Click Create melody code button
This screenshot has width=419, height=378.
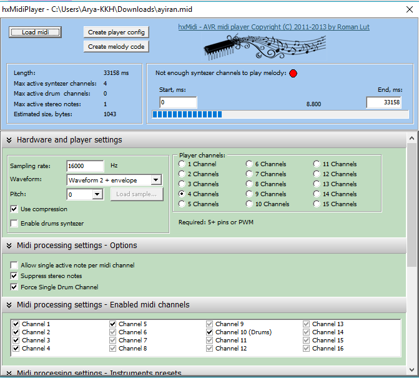(x=116, y=46)
